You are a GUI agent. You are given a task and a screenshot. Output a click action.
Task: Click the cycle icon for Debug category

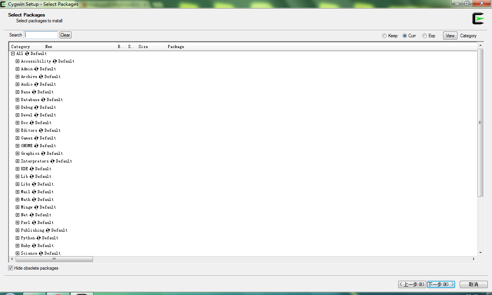pyautogui.click(x=37, y=107)
